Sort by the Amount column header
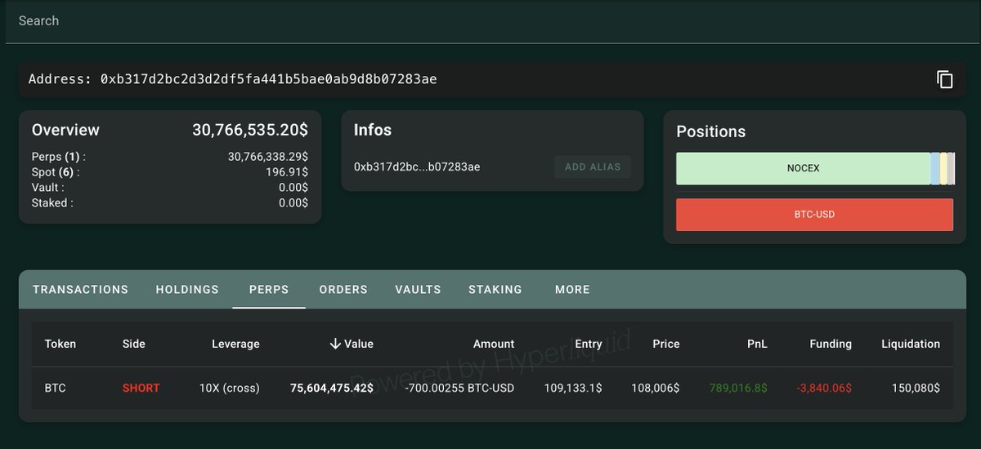 494,344
